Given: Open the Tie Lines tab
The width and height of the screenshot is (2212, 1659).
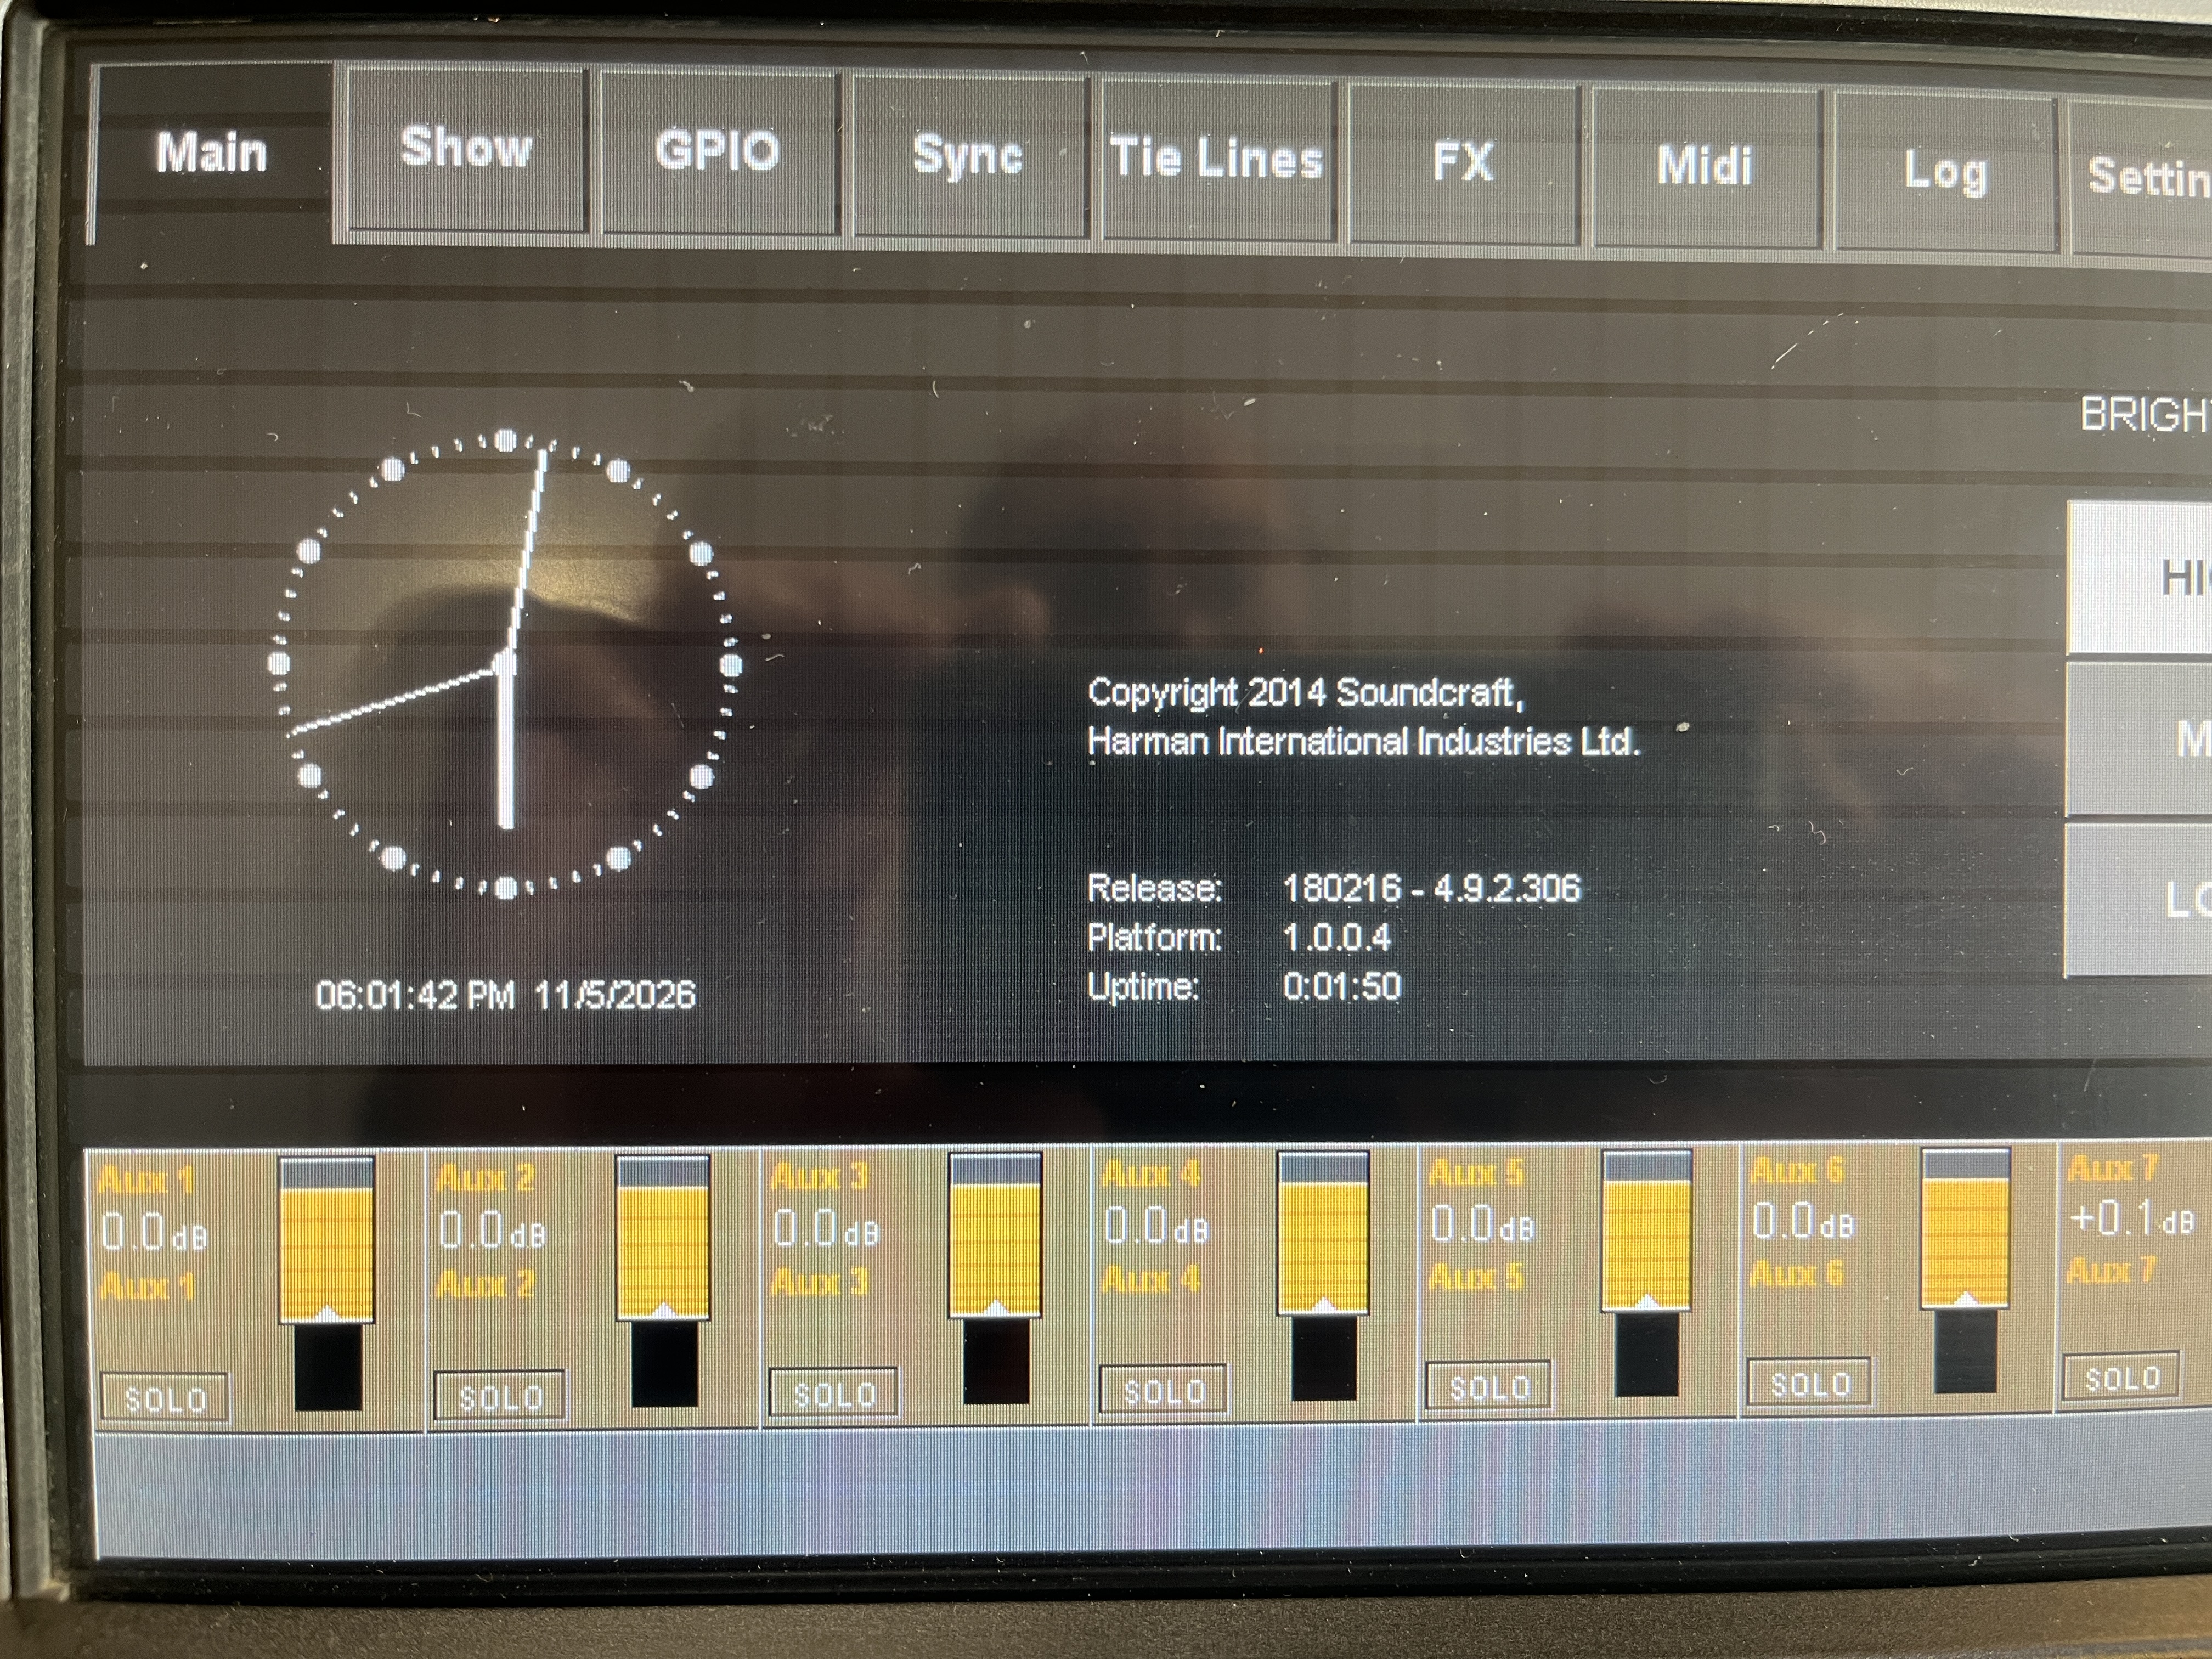Looking at the screenshot, I should click(x=1217, y=159).
